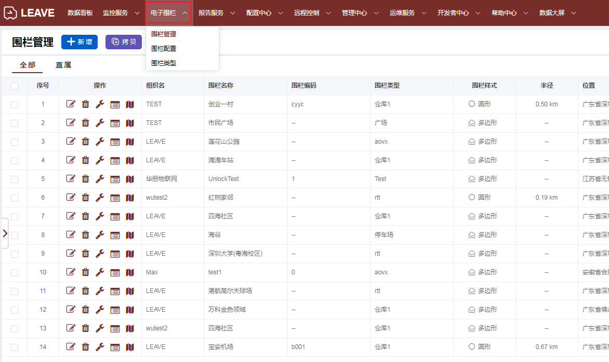Expand the 监控服务 dropdown menu

(x=121, y=13)
